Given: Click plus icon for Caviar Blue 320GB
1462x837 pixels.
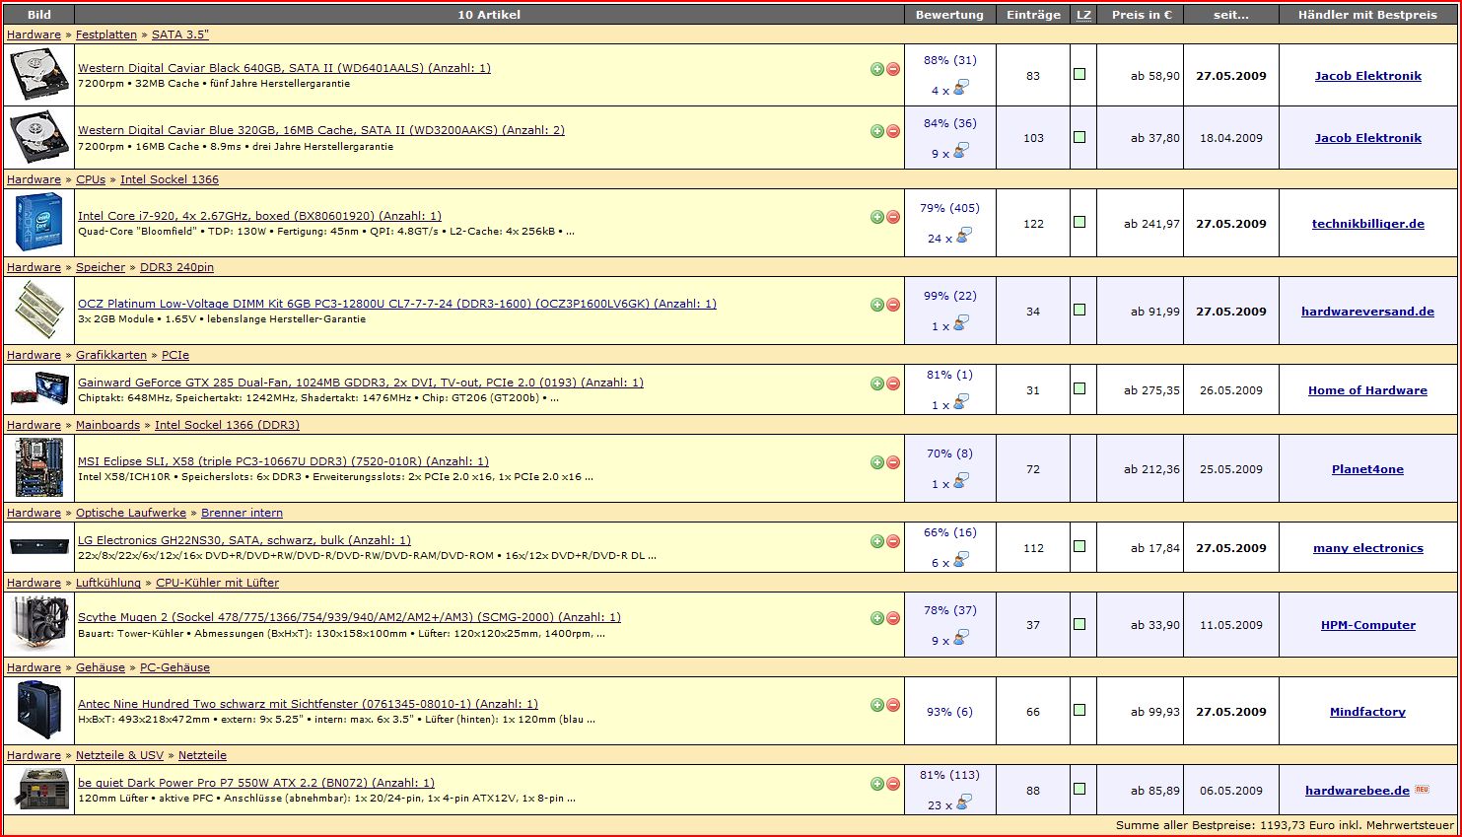Looking at the screenshot, I should pos(877,131).
